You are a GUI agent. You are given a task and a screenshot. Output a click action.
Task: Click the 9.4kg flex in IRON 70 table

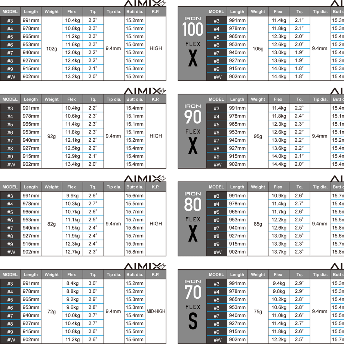[279, 283]
